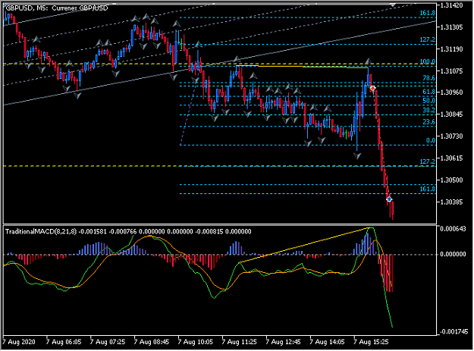Click the 1.30730 price scale value

(x=452, y=136)
